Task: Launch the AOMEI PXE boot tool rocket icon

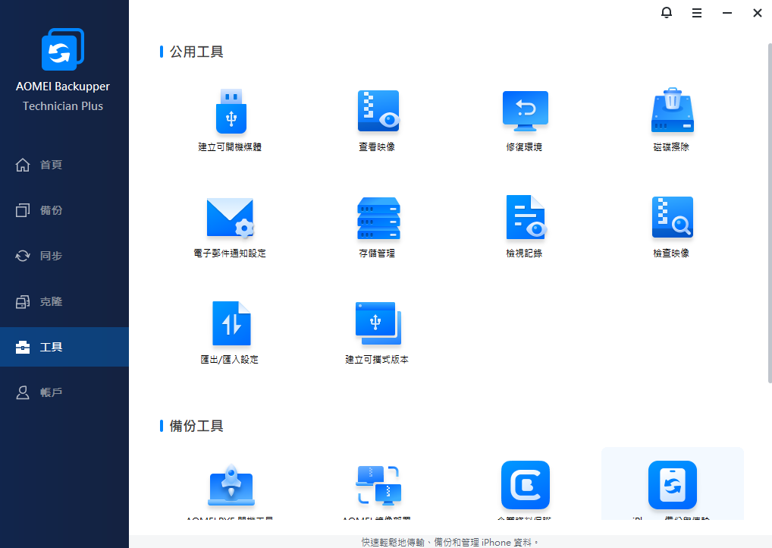Action: pyautogui.click(x=231, y=486)
